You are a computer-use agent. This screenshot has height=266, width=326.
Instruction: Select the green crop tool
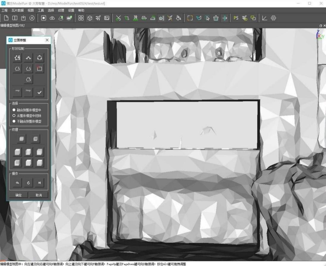point(127,18)
